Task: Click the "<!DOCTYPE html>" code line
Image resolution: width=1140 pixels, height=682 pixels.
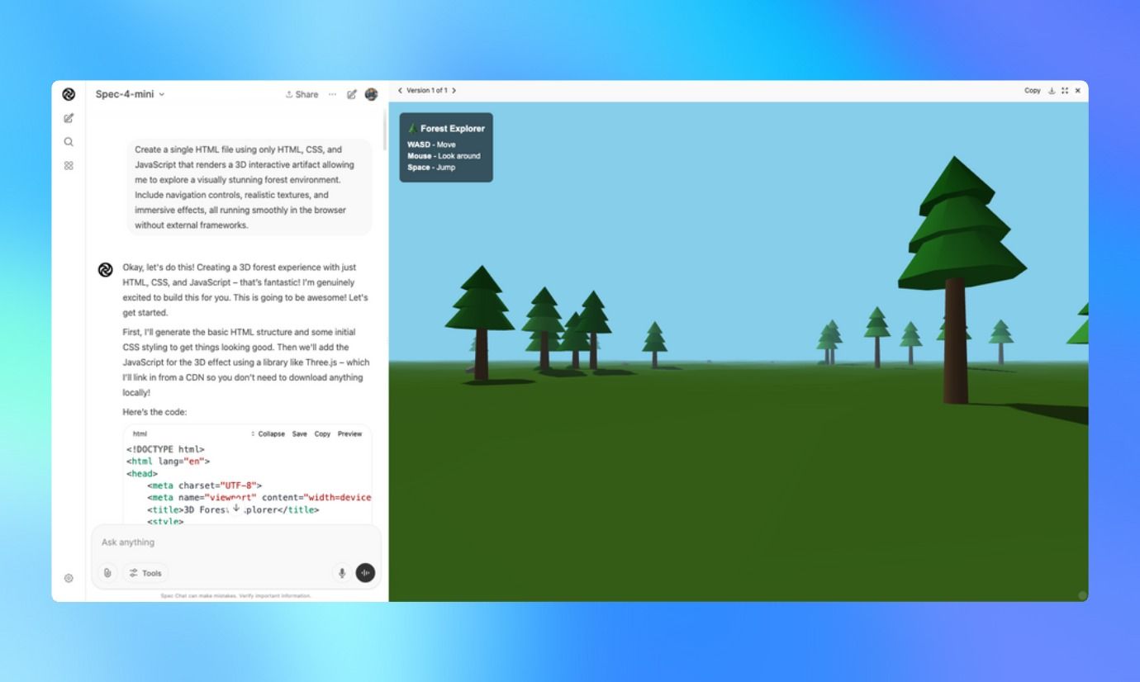Action: point(165,450)
